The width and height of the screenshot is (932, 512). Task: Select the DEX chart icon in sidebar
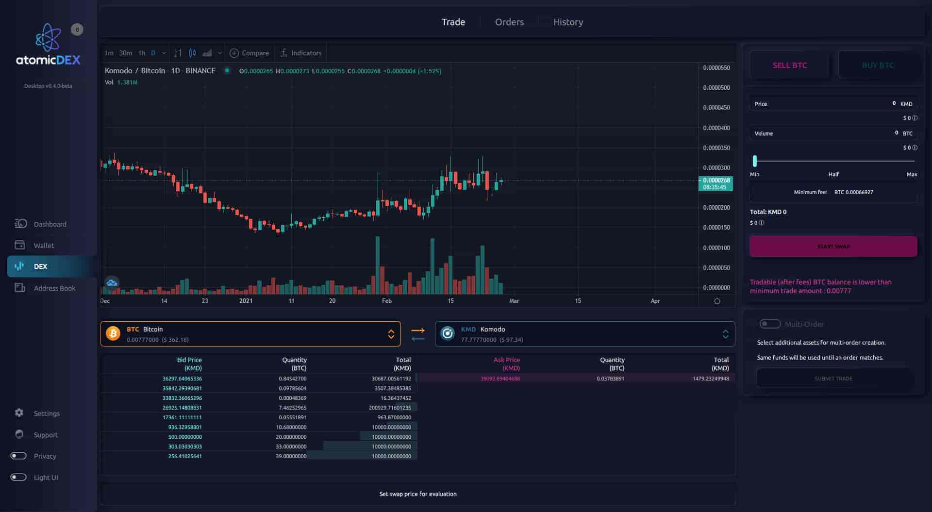tap(19, 266)
